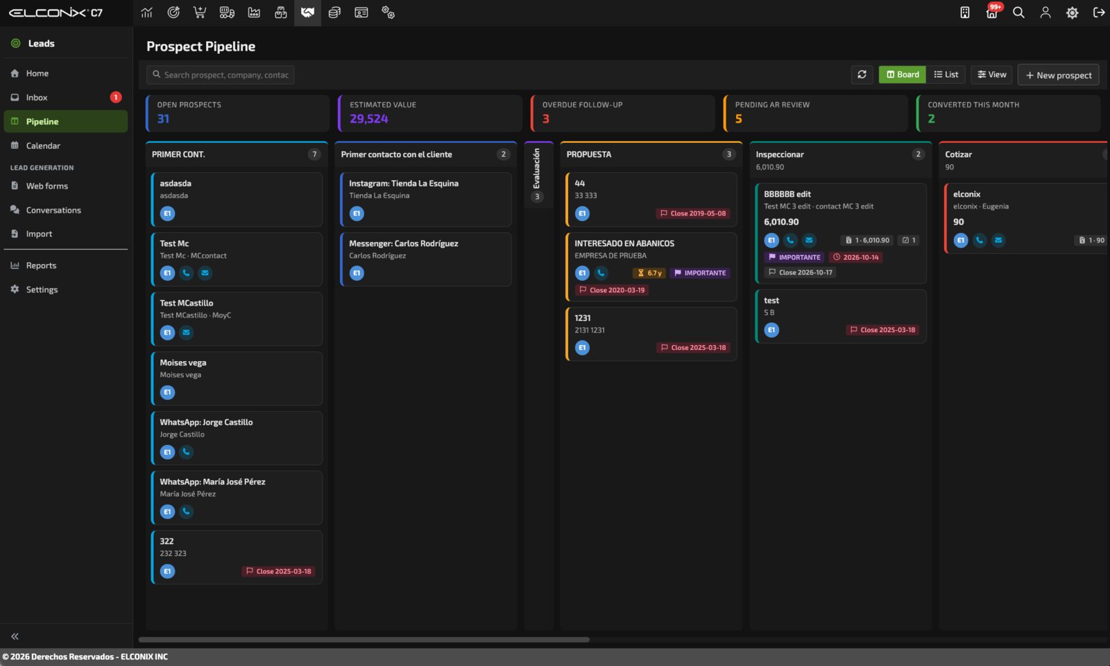The height and width of the screenshot is (666, 1110).
Task: Open Home in the sidebar
Action: 66,73
